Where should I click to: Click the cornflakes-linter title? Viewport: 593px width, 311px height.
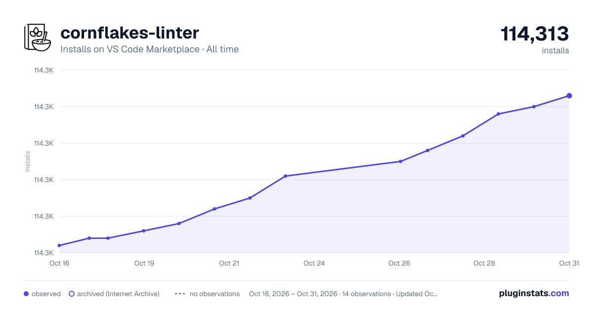(129, 33)
